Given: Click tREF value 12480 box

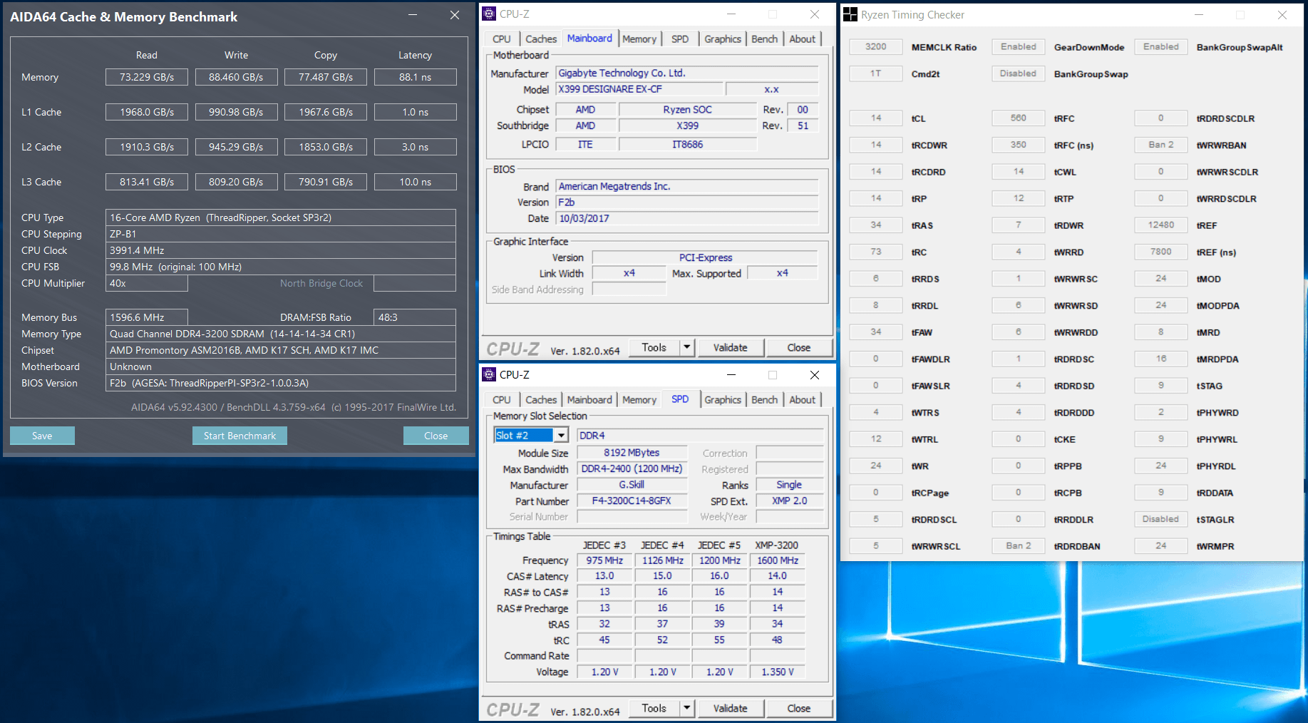Looking at the screenshot, I should click(1161, 225).
